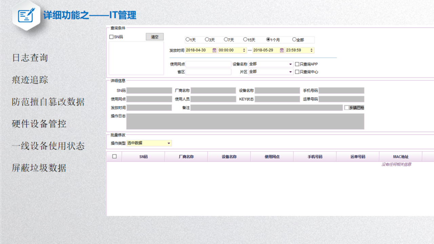
Task: Select the 1天 radio option
Action: [188, 40]
